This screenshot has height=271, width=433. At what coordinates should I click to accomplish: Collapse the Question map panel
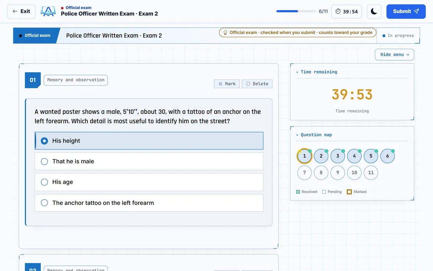297,135
